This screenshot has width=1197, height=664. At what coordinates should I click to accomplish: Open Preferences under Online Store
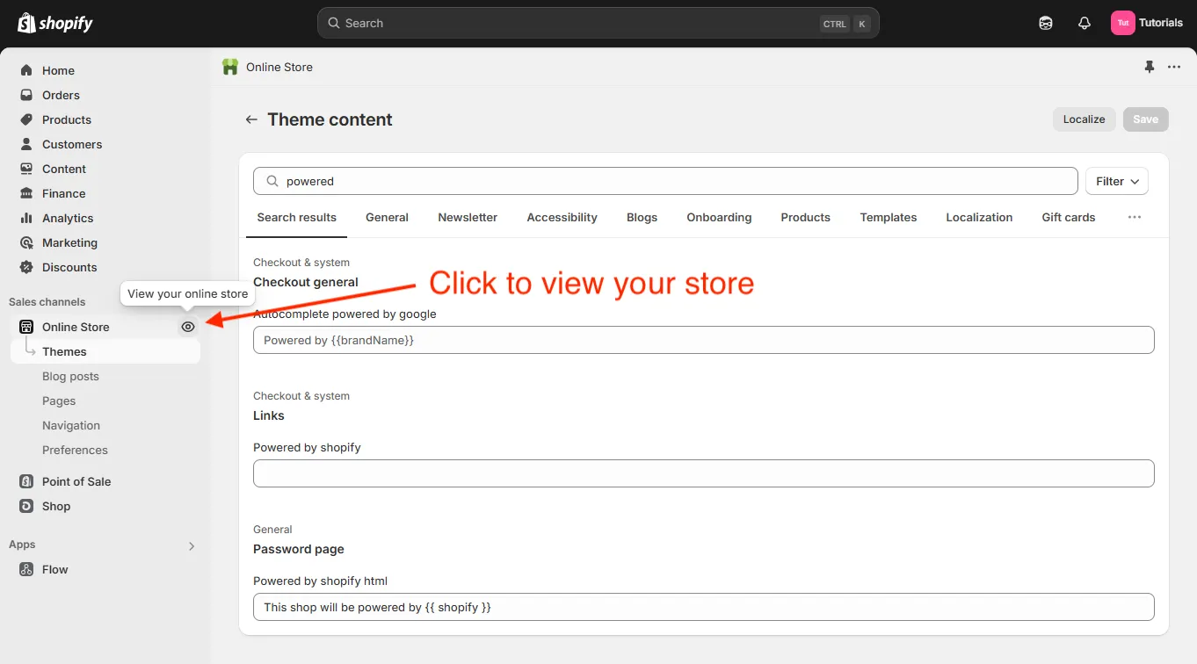point(75,450)
